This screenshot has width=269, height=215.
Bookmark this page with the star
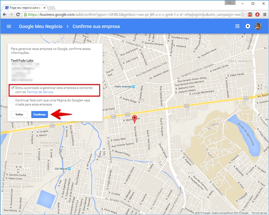(x=242, y=14)
